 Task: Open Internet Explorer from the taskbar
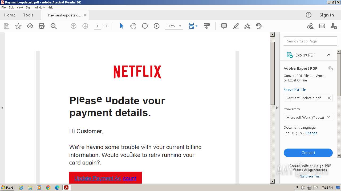(x=21, y=188)
